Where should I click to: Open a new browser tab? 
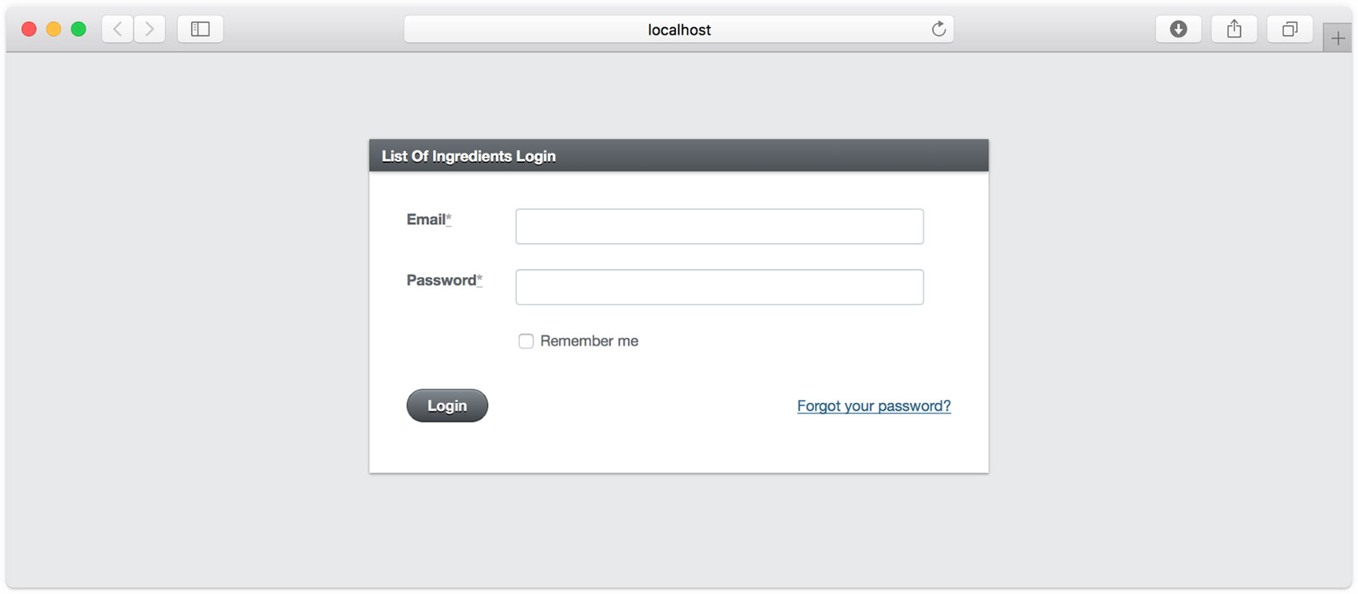tap(1339, 36)
